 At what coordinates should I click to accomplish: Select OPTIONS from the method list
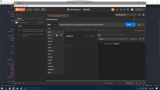click(x=55, y=51)
